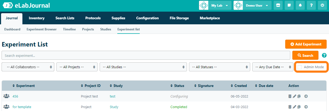
Task: Switch to the Inventory tab
Action: [37, 18]
